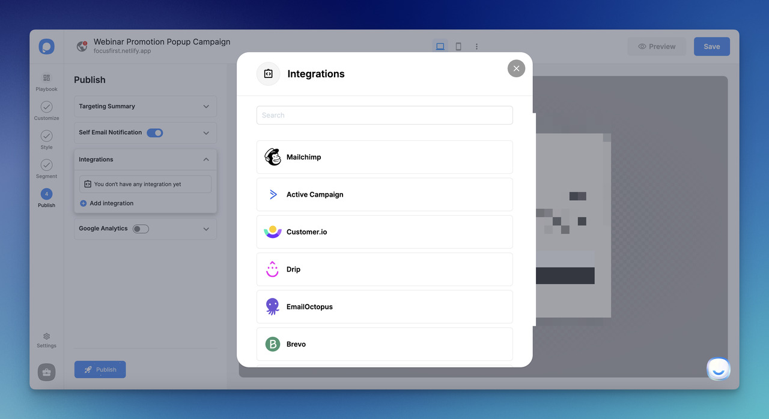769x419 pixels.
Task: Select Active Campaign integration
Action: pyautogui.click(x=384, y=194)
